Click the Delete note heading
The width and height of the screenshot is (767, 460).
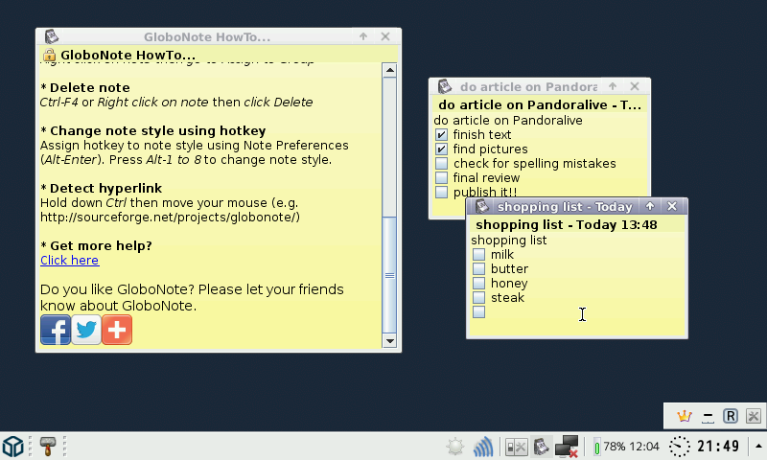(x=85, y=87)
